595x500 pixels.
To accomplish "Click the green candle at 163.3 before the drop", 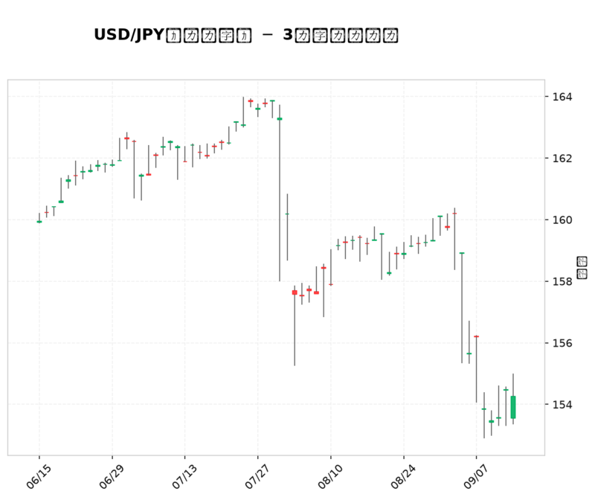I will tap(280, 119).
